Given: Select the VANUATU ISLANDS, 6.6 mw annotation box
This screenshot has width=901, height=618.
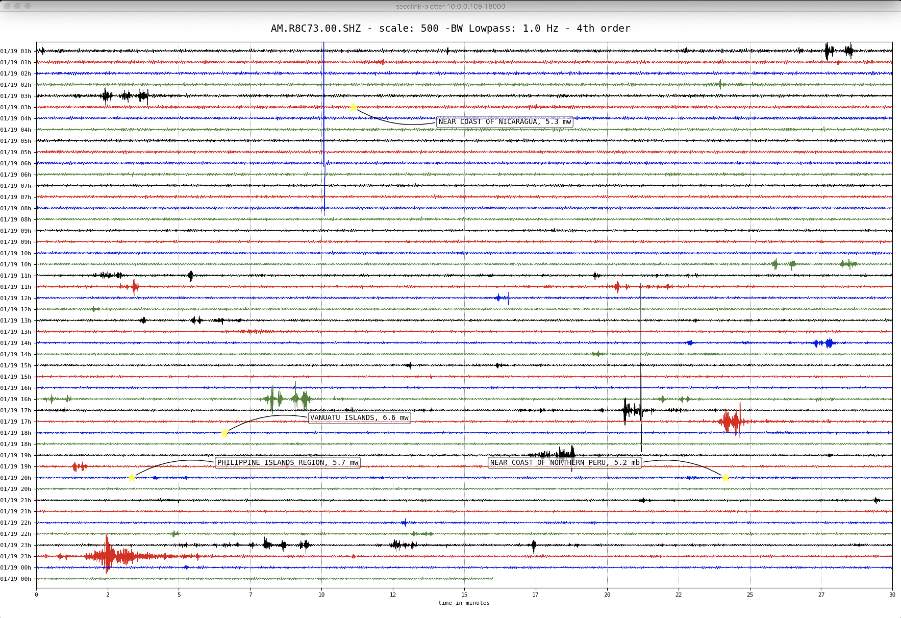Looking at the screenshot, I should coord(359,417).
